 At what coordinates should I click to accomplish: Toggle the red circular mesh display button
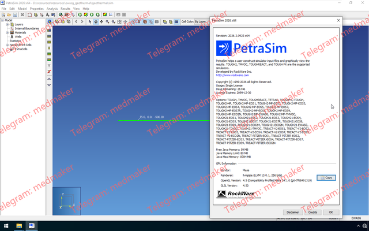(x=145, y=22)
